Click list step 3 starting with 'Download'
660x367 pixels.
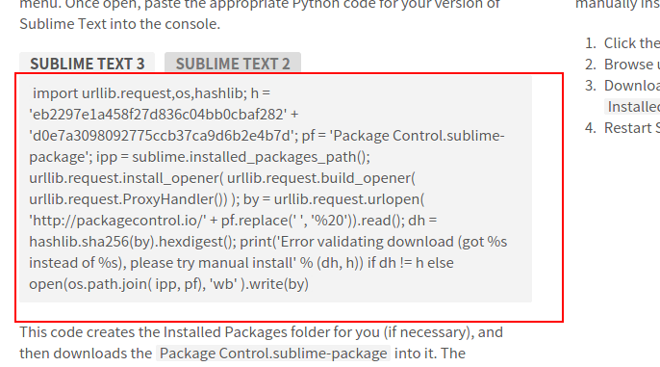click(x=622, y=86)
